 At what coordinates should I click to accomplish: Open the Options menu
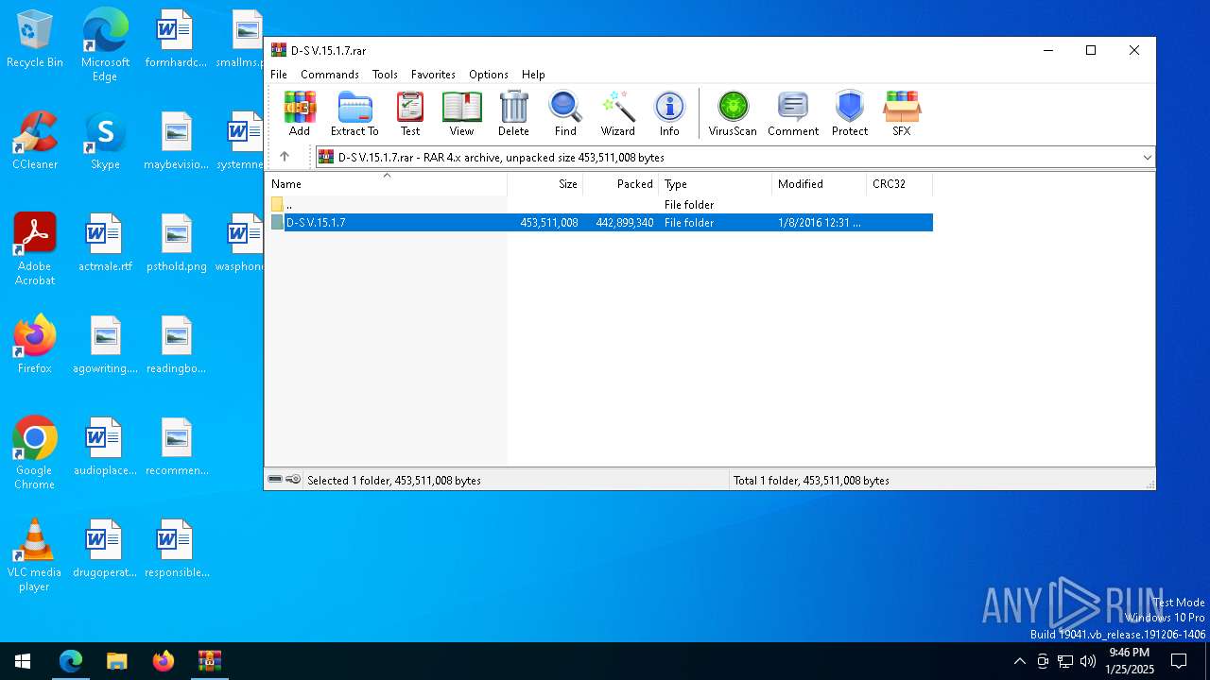coord(489,75)
